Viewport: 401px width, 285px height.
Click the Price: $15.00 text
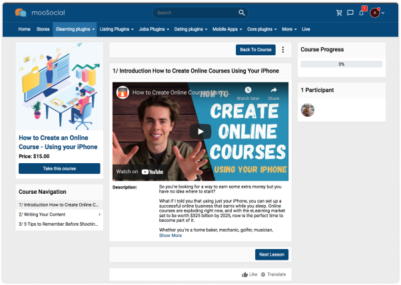point(34,156)
